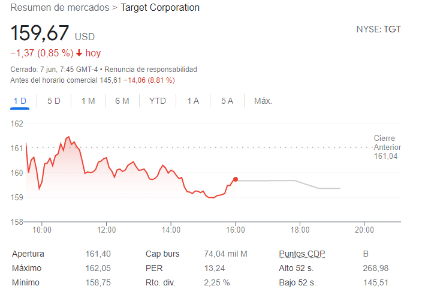Open the Resumen de mercados breadcrumb link
Viewport: 422px width, 298px height.
[x=60, y=8]
